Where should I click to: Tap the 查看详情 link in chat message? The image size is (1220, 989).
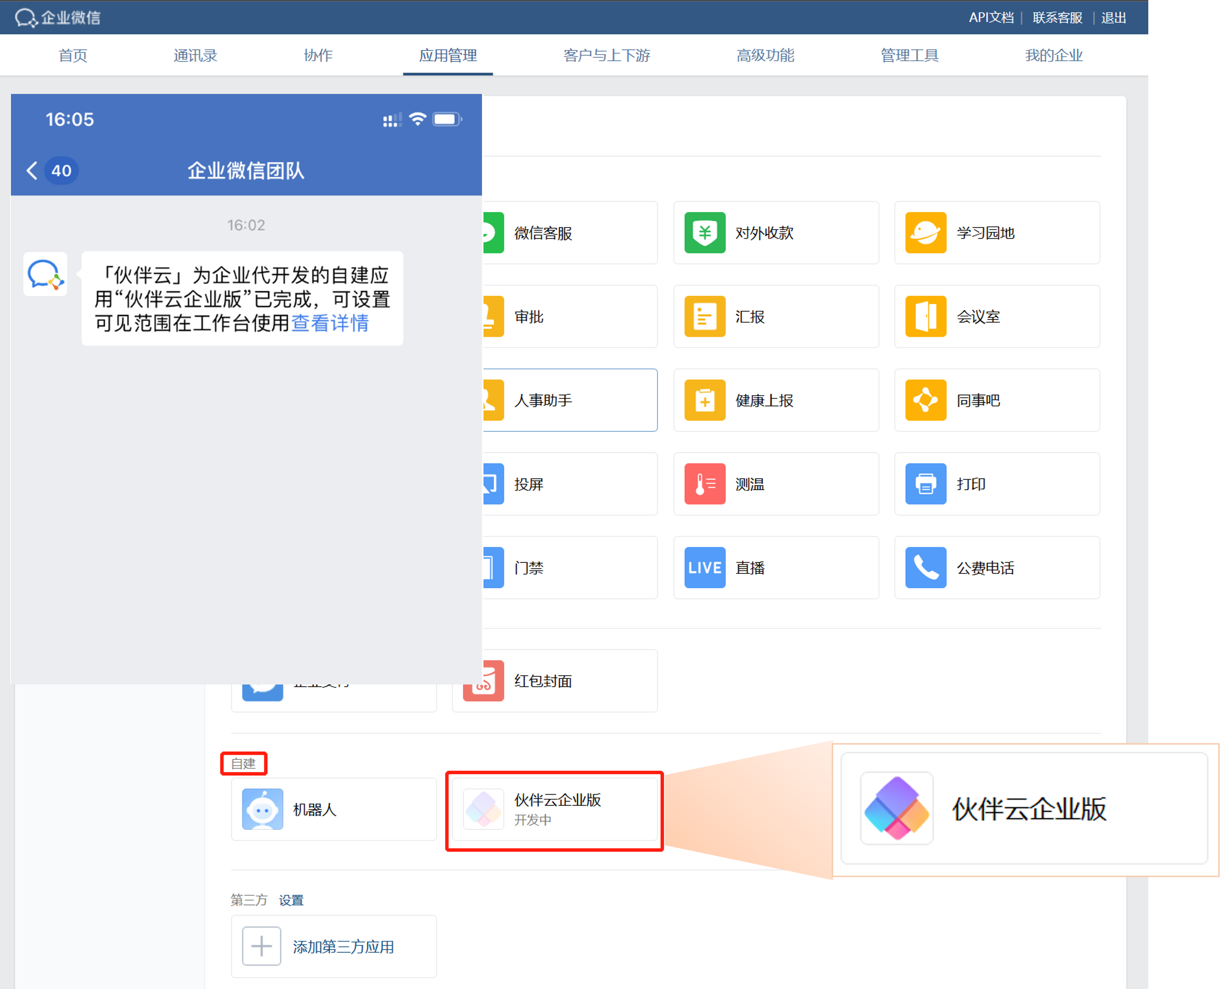click(x=330, y=323)
